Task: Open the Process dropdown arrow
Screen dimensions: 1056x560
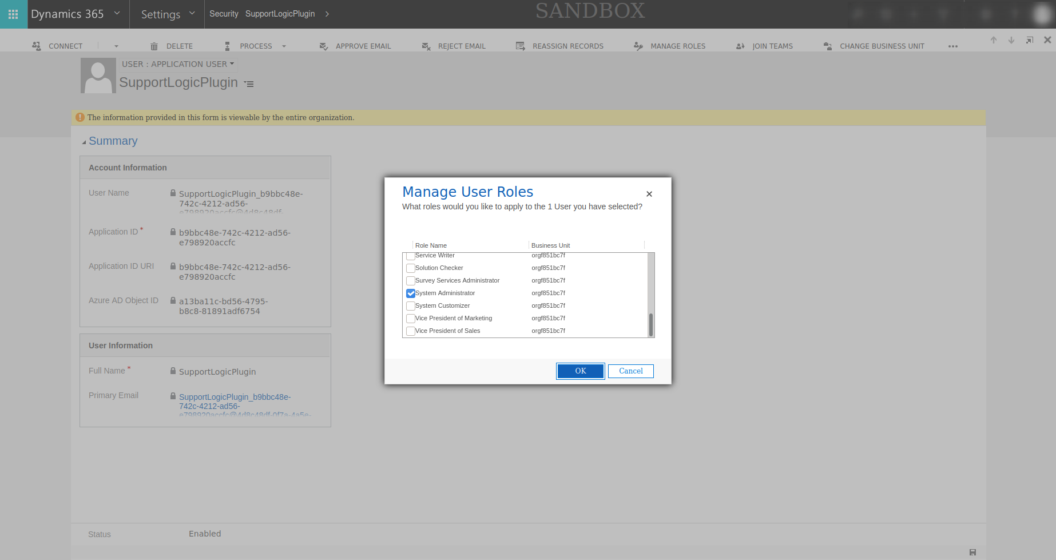Action: 284,46
